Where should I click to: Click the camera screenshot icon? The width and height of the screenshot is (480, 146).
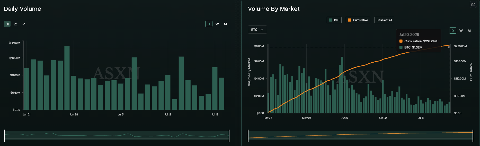pos(473,4)
